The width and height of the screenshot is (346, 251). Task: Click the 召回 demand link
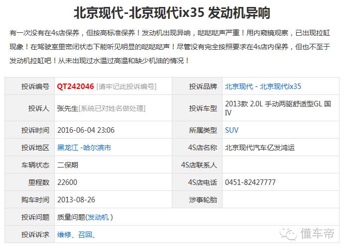85,235
